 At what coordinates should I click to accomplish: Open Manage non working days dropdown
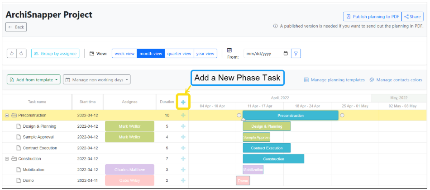point(97,80)
